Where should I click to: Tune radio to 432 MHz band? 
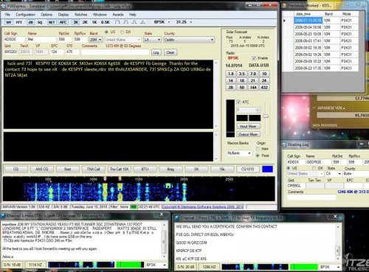tap(264, 88)
